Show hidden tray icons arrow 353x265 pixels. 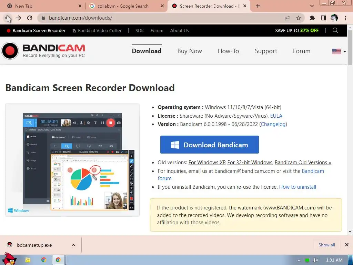click(x=299, y=260)
